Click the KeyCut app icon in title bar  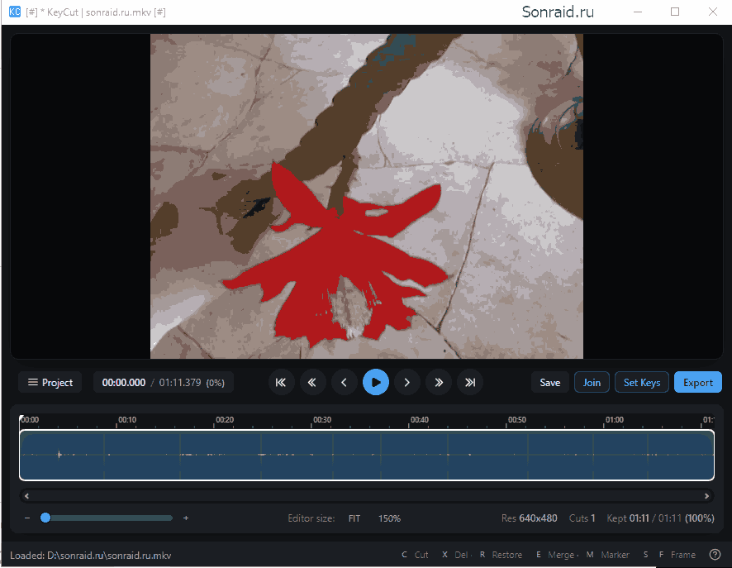click(x=15, y=12)
